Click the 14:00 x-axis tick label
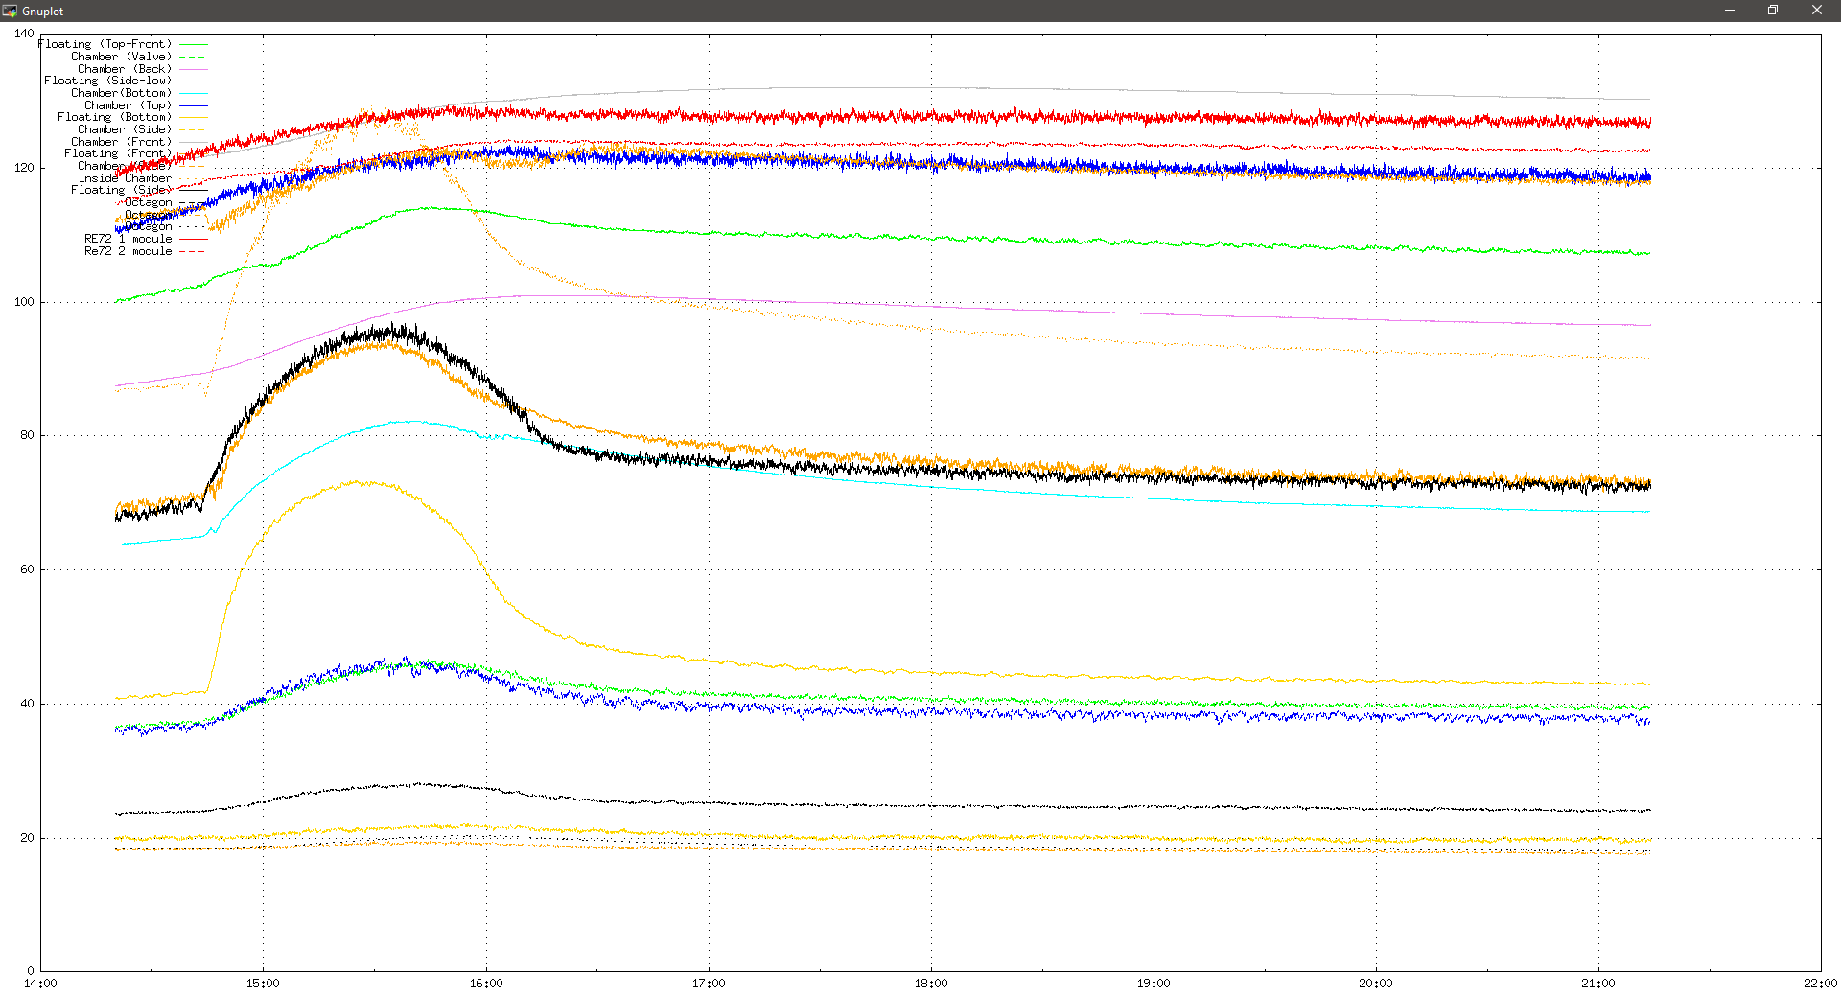The image size is (1841, 997). click(40, 984)
